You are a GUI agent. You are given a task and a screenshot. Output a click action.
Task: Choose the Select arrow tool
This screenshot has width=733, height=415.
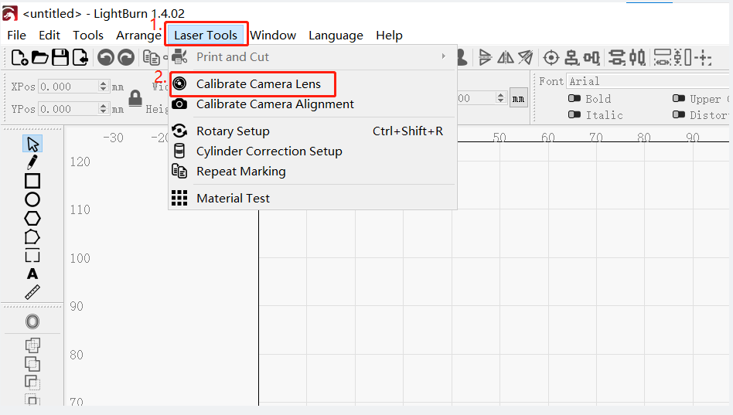pos(32,144)
